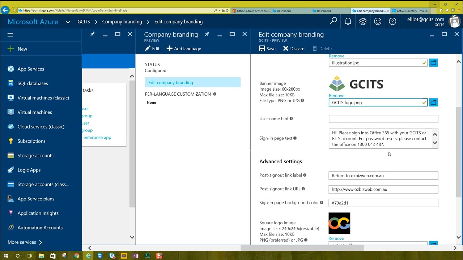Click the browser home icon

point(441,10)
